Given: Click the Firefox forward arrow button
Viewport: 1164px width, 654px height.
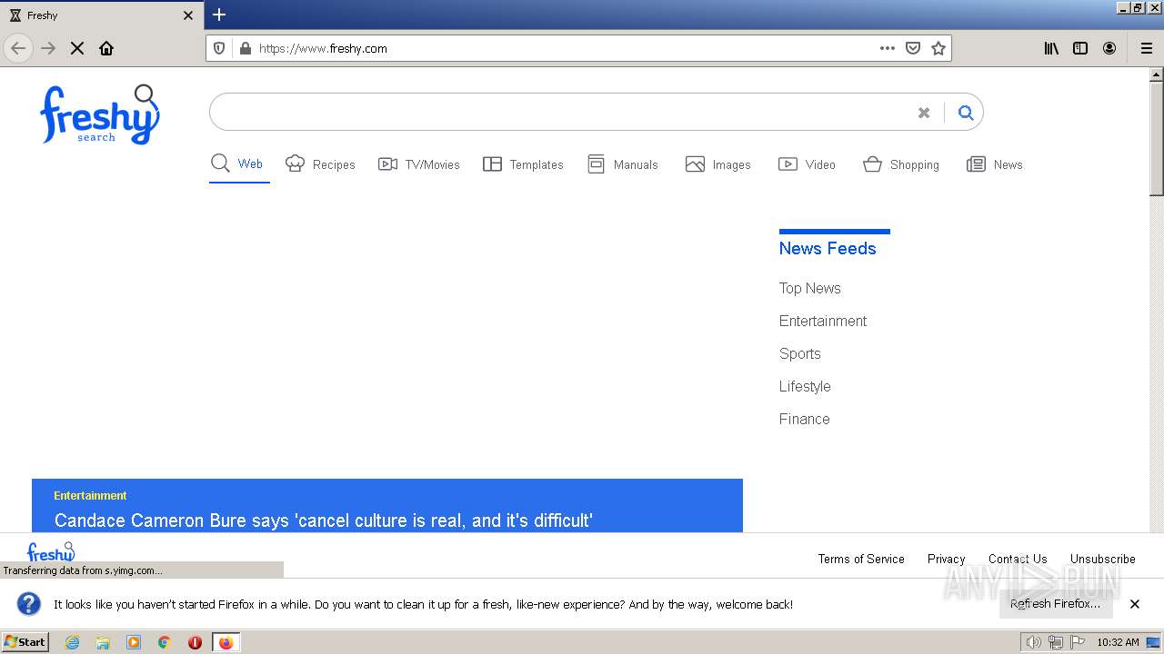Looking at the screenshot, I should (x=48, y=48).
